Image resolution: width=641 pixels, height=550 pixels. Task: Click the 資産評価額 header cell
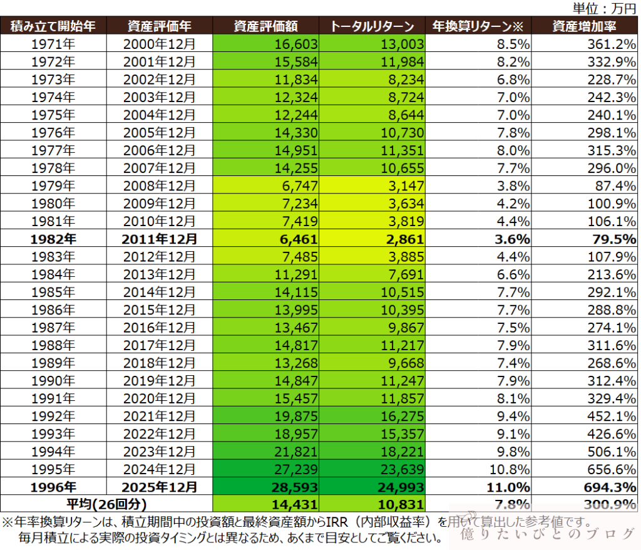click(x=265, y=26)
